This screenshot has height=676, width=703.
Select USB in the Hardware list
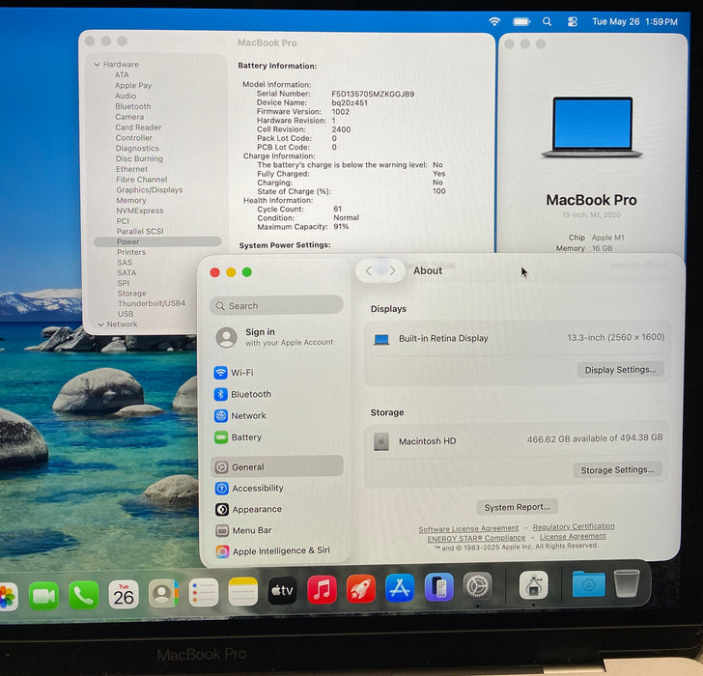126,314
